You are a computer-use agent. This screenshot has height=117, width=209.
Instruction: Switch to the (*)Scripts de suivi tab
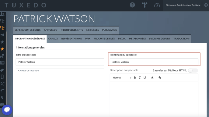159,38
